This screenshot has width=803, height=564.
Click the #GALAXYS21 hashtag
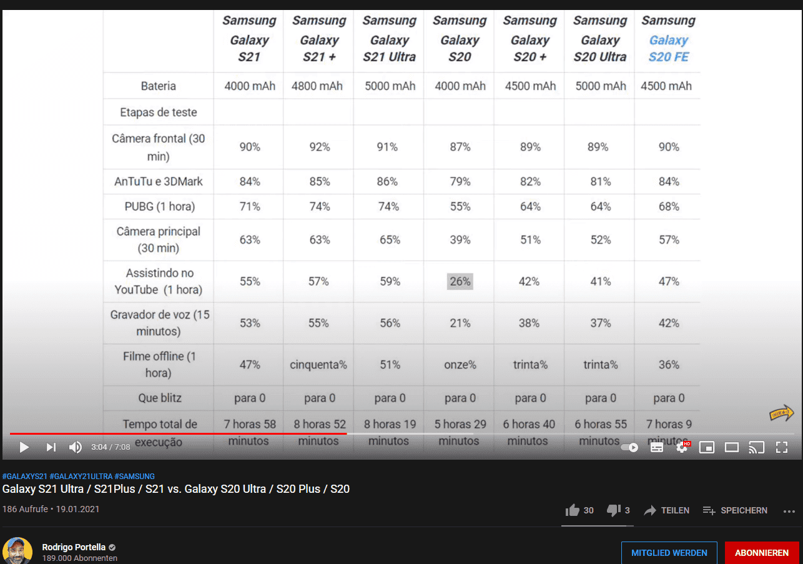[x=25, y=477]
